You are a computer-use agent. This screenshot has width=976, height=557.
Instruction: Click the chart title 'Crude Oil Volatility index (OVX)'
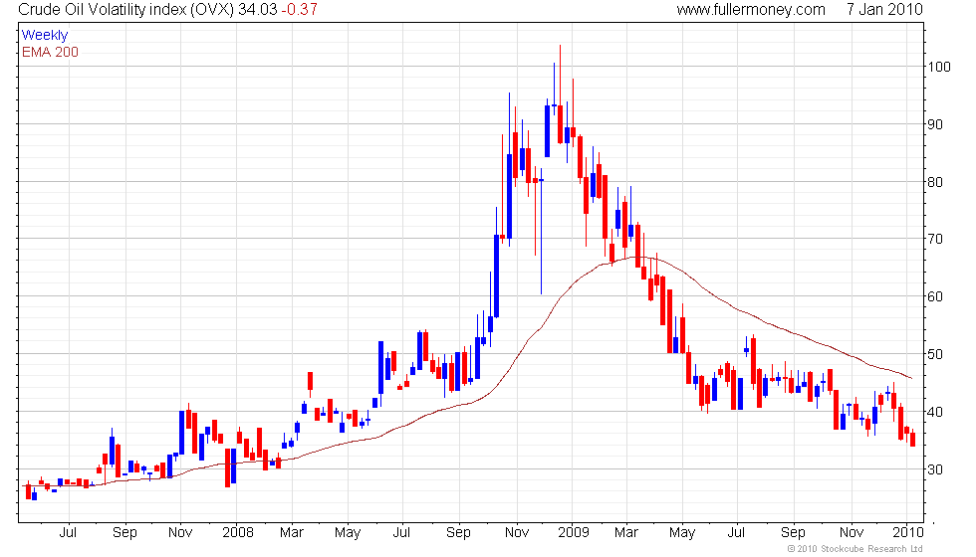[x=126, y=9]
